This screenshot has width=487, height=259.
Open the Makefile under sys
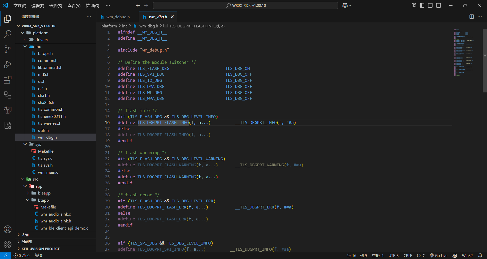tap(56, 151)
